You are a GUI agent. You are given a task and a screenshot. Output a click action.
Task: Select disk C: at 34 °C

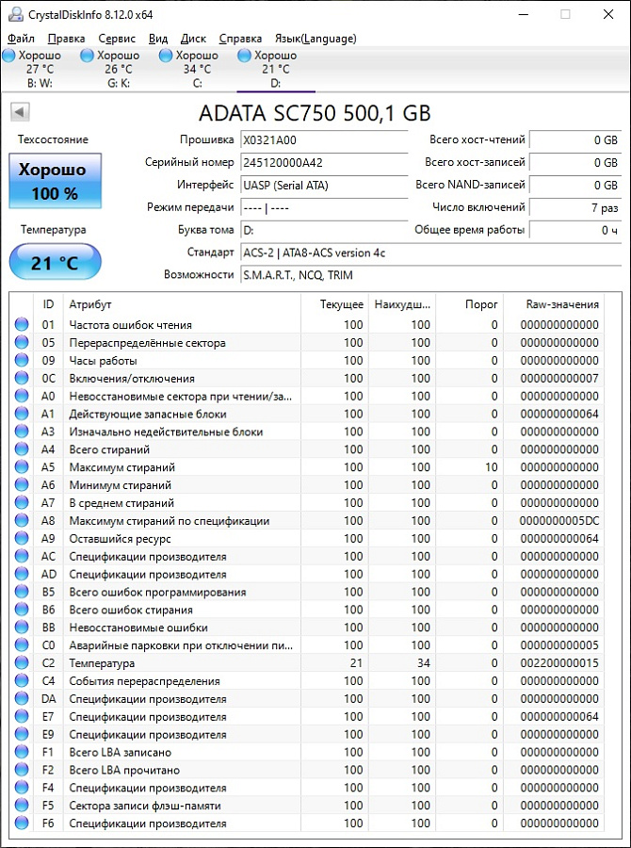(x=197, y=69)
